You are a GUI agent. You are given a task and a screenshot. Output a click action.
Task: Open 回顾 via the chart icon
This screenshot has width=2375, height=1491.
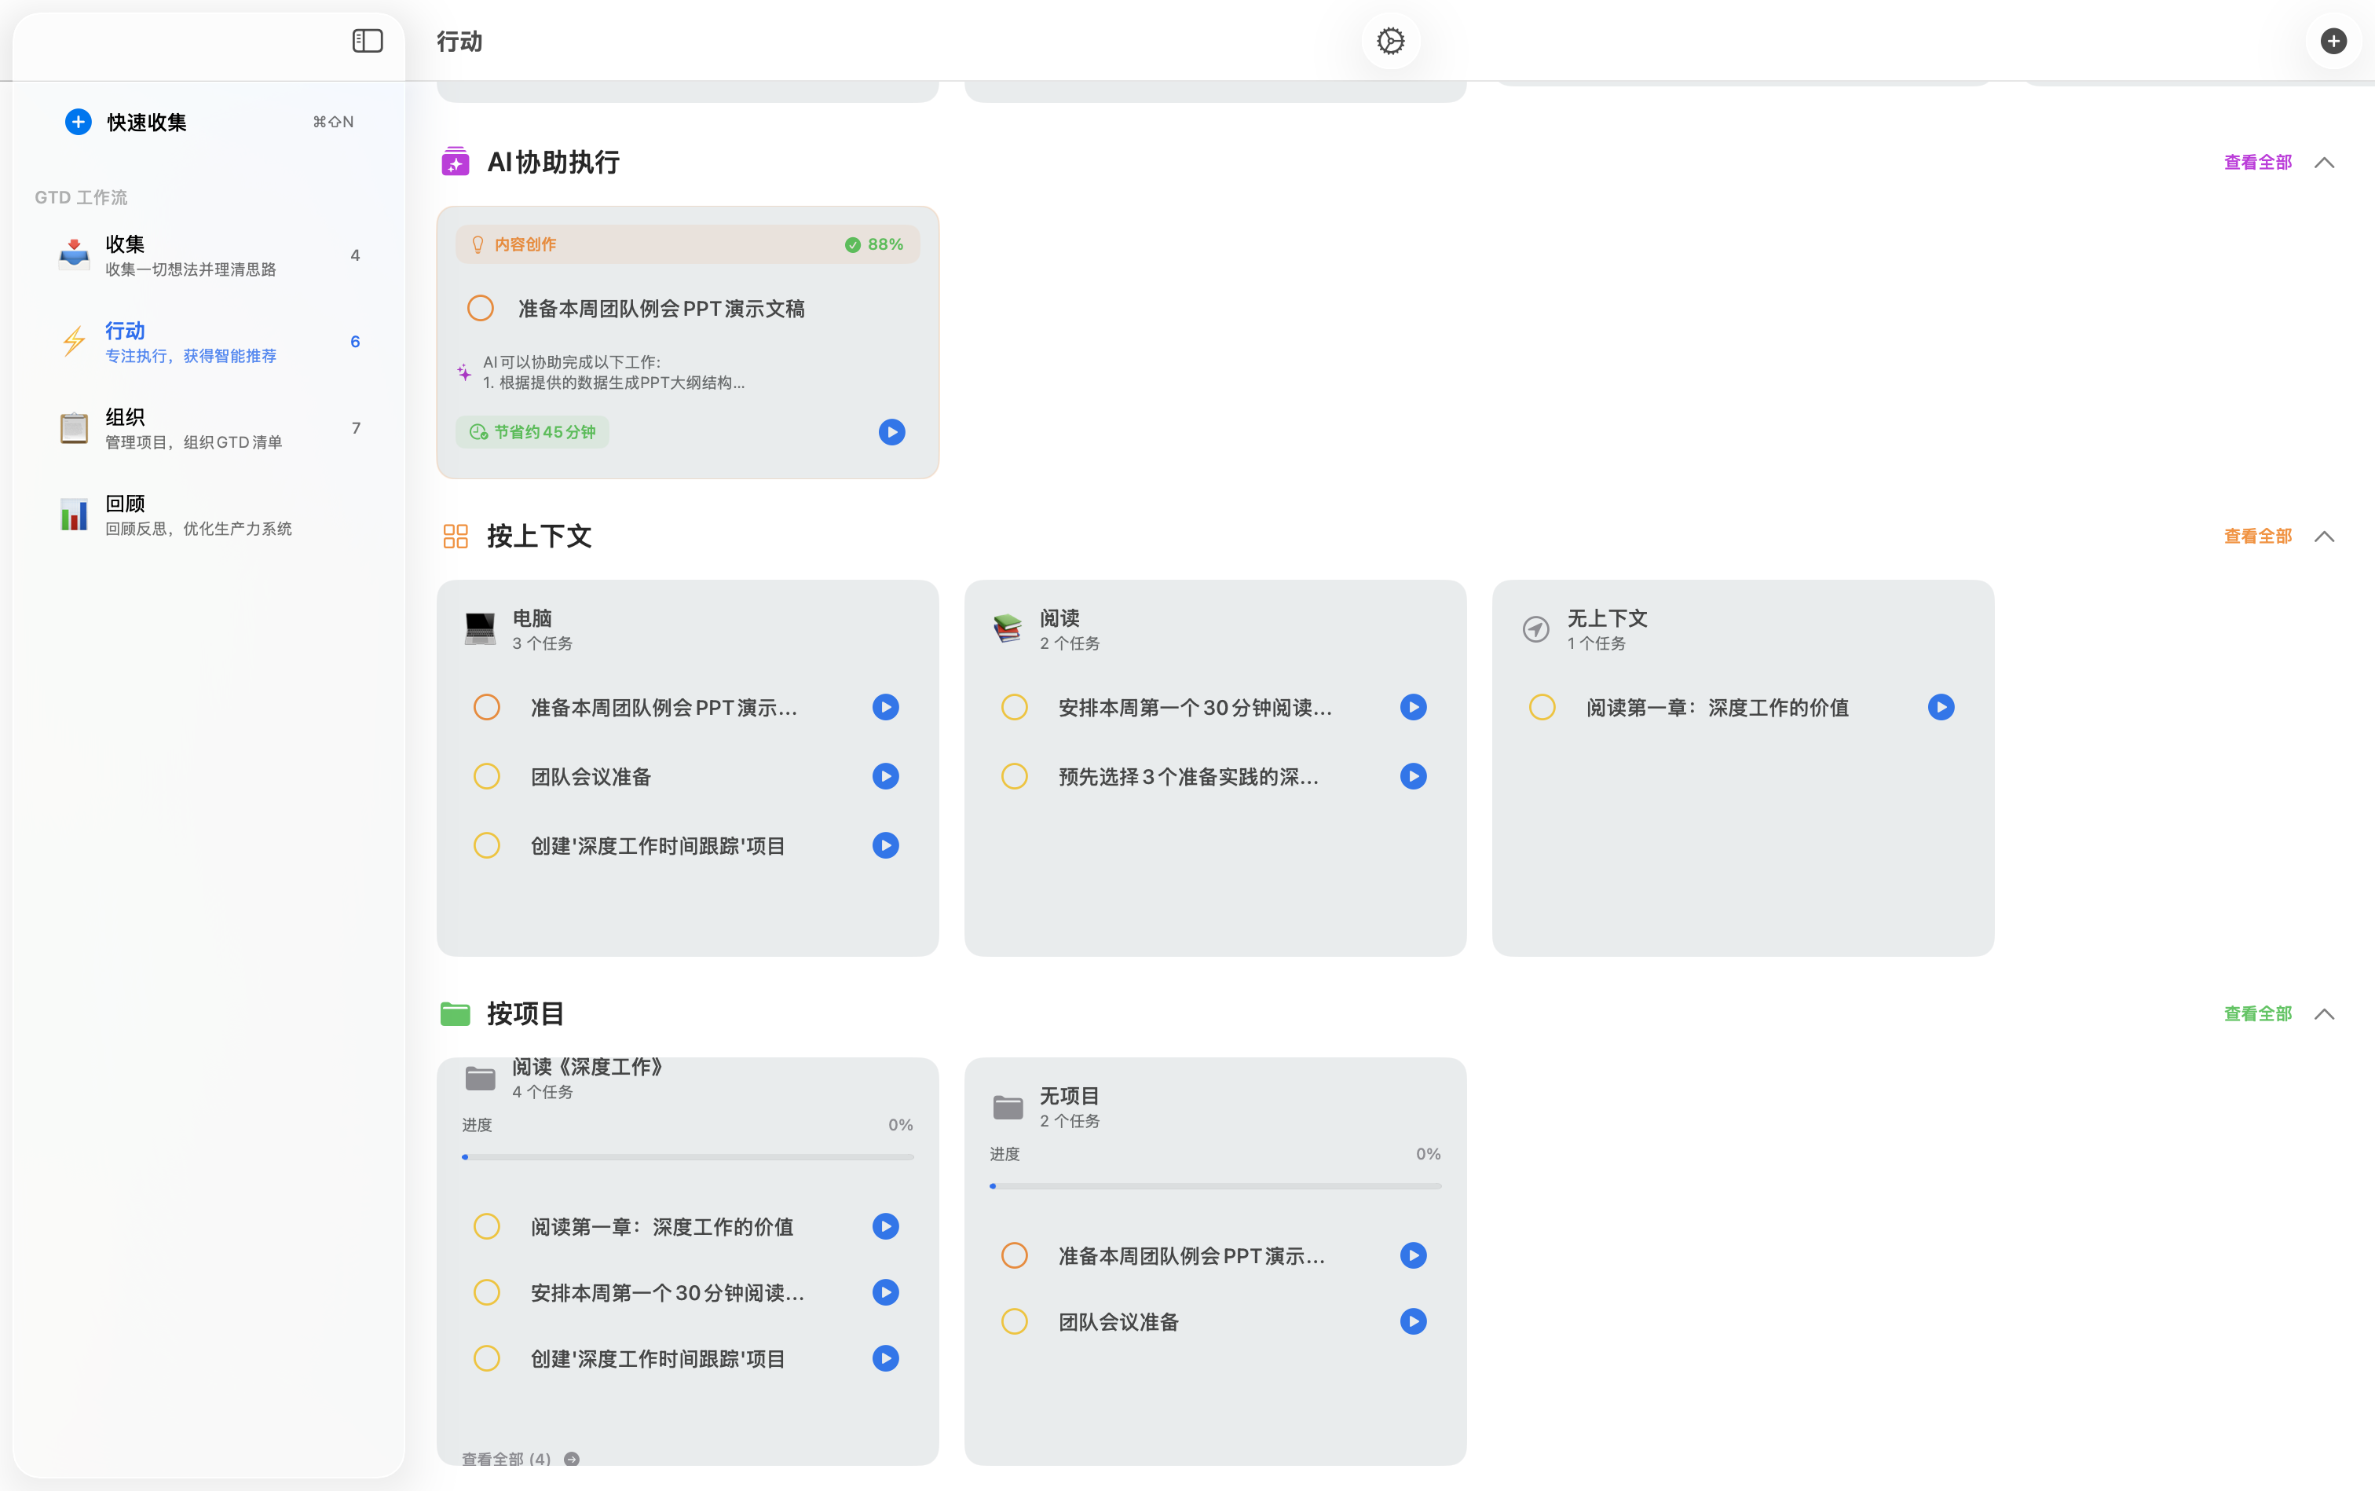(74, 514)
